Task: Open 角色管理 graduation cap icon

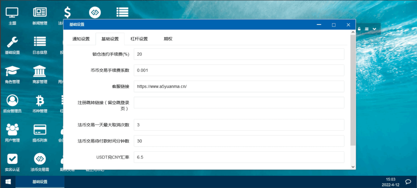Action: click(x=12, y=74)
